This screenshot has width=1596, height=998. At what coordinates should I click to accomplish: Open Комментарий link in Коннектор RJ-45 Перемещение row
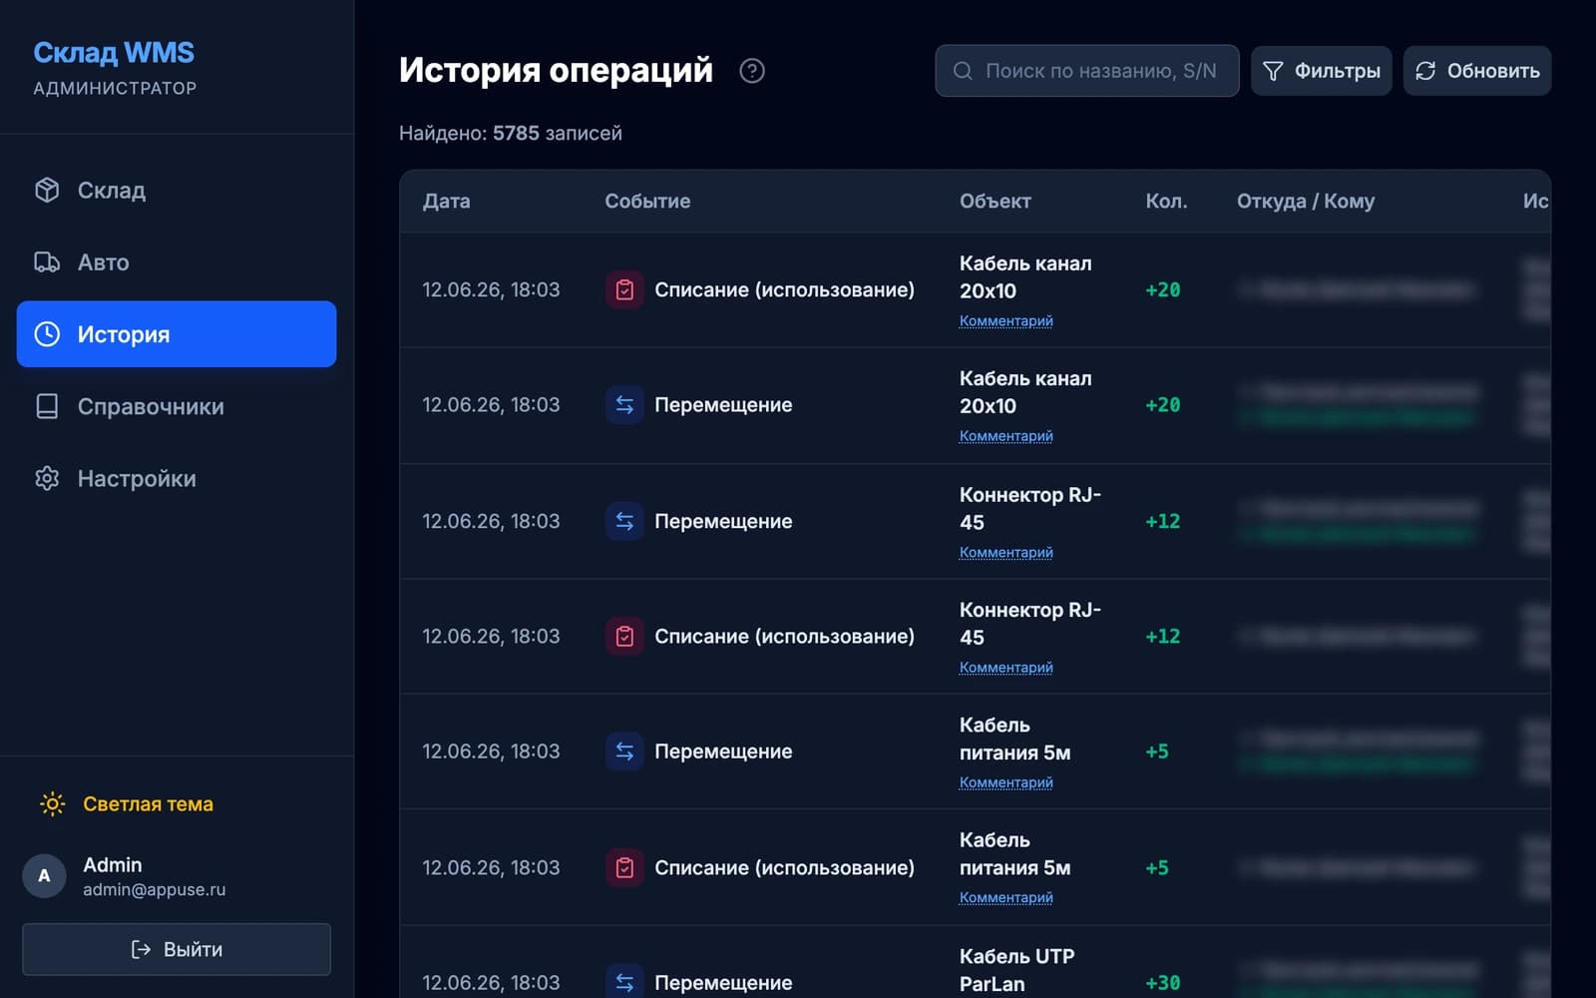[1005, 552]
